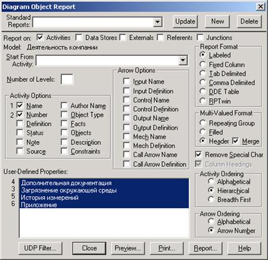Check Mech Name arrow option
Viewport: 268px width, 260px height.
coord(126,137)
